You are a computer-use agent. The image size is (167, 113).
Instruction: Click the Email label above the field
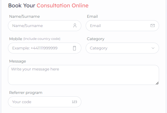pos(92,16)
